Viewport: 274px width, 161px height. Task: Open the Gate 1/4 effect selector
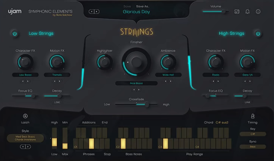point(248,75)
